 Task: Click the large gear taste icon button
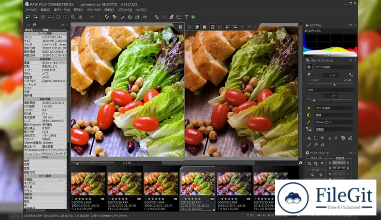pos(309,67)
